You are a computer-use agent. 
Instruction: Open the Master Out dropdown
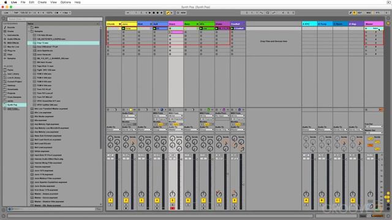point(374,133)
